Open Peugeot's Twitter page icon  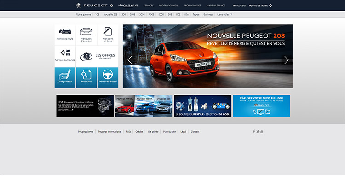click(x=258, y=131)
